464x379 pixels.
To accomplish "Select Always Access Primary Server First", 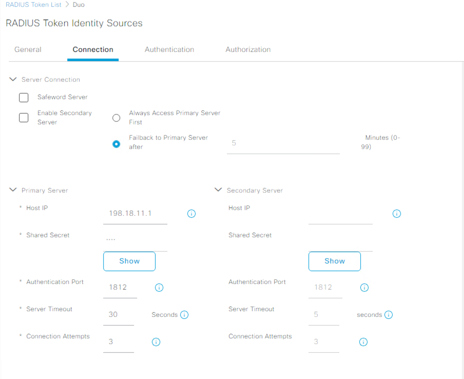I will [116, 118].
